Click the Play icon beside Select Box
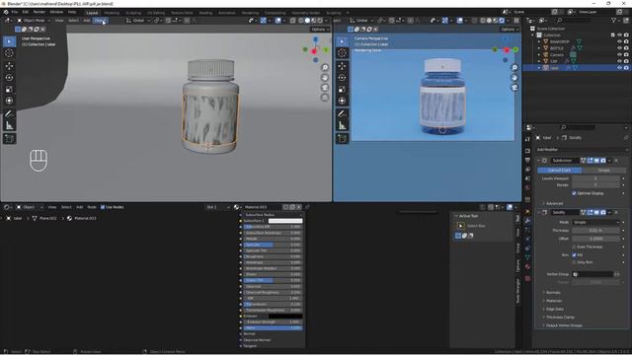 click(461, 226)
